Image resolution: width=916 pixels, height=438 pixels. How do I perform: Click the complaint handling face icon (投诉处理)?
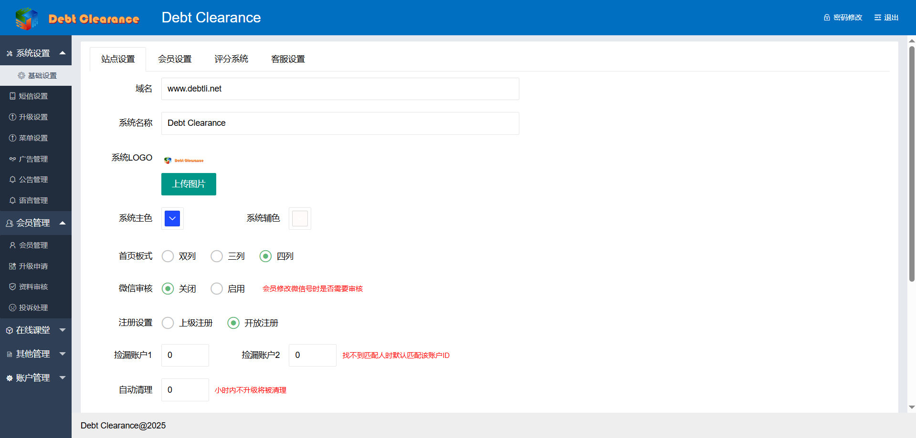click(12, 308)
